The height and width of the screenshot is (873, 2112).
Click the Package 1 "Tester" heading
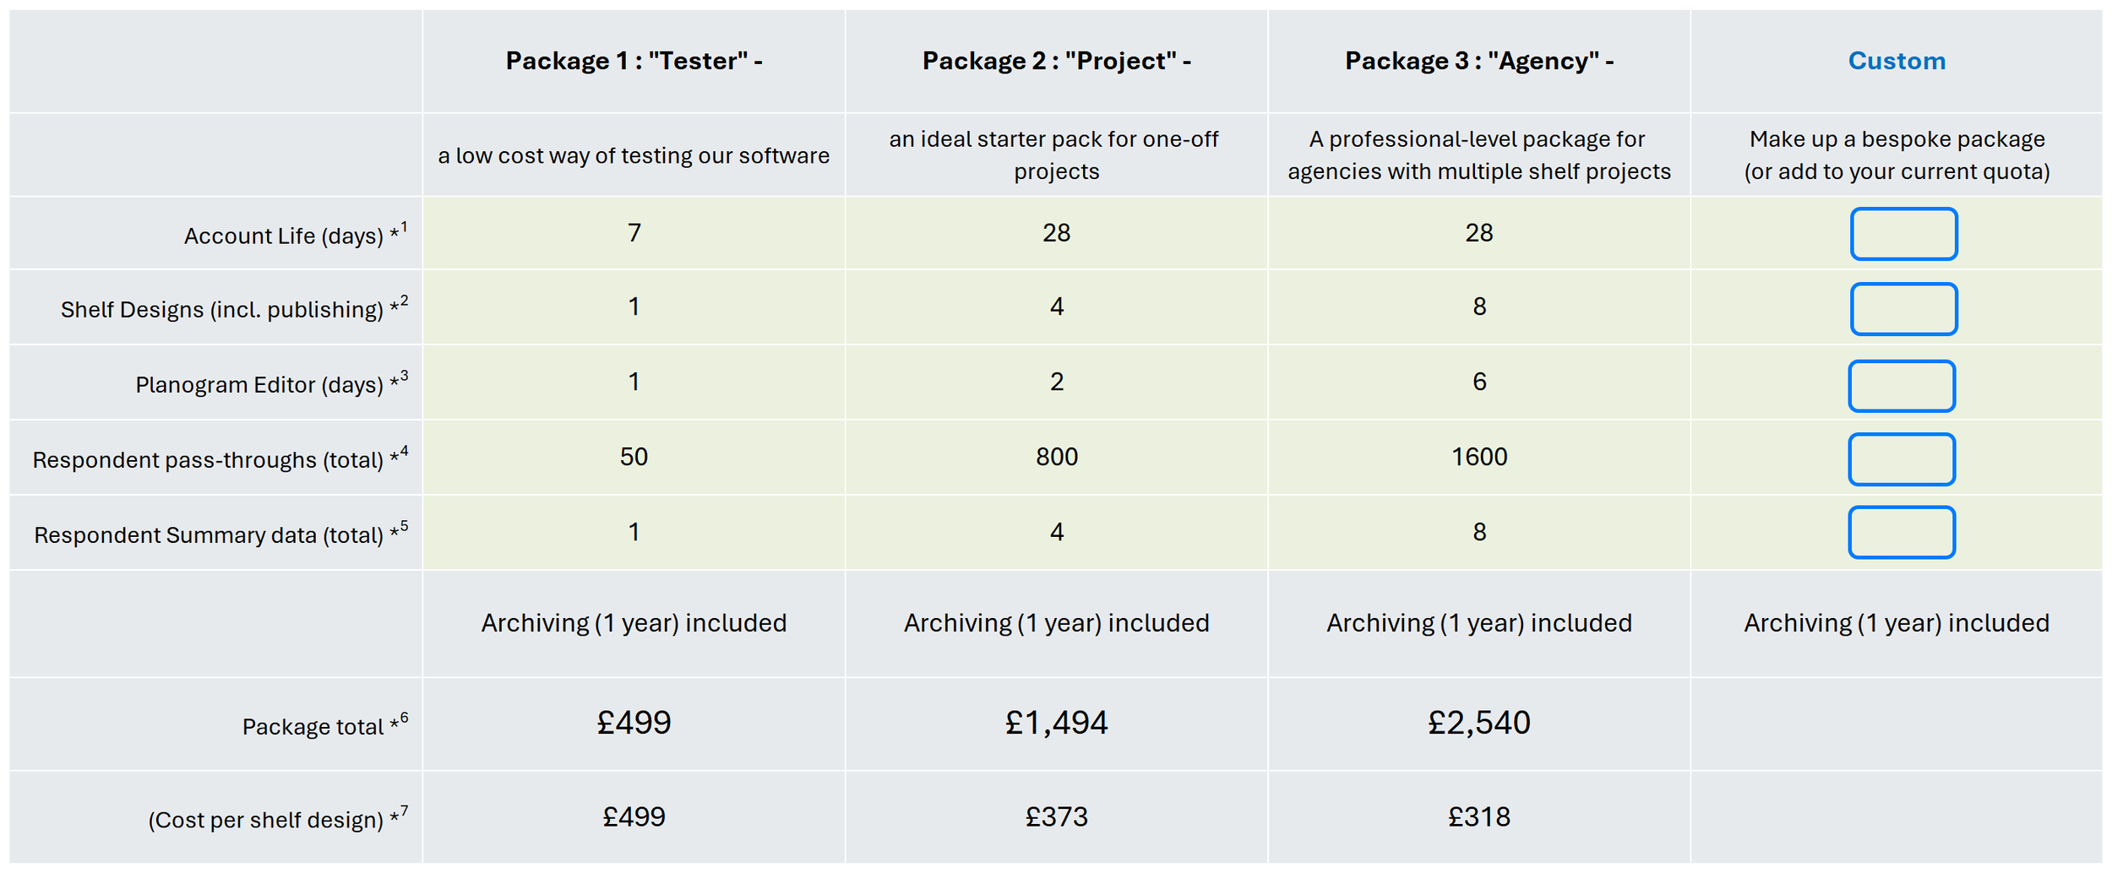(634, 61)
